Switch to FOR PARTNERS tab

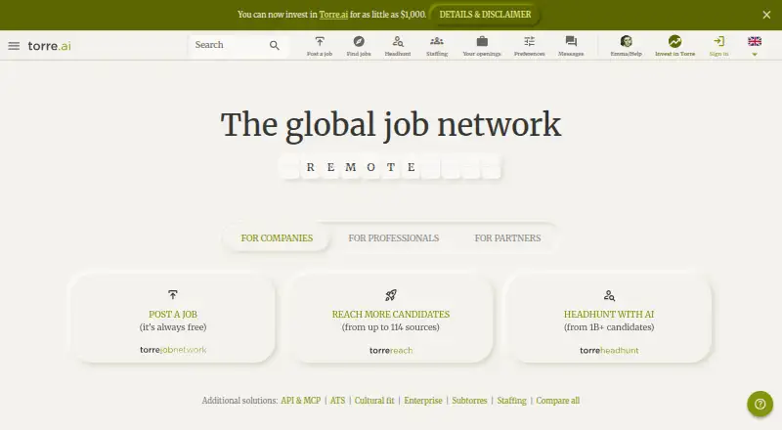[x=507, y=237]
